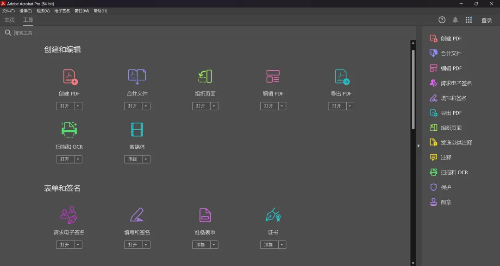Image resolution: width=500 pixels, height=266 pixels.
Task: Click 打开 button under 填写和签名
Action: pos(133,245)
